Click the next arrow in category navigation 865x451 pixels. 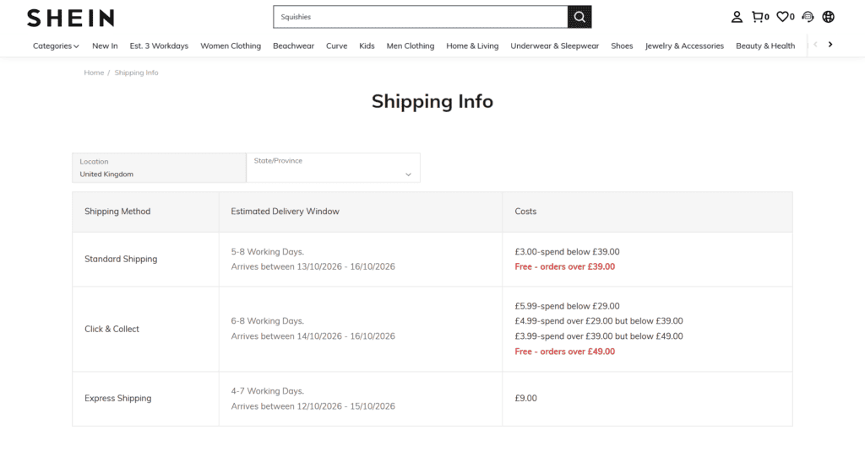coord(830,45)
